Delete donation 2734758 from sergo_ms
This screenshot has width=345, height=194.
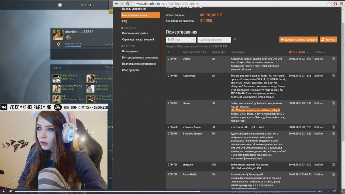click(x=334, y=165)
